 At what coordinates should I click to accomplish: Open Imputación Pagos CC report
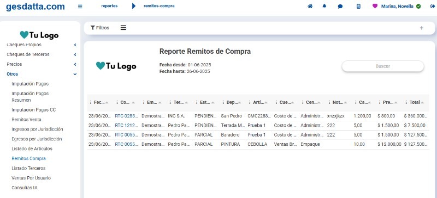coord(34,110)
